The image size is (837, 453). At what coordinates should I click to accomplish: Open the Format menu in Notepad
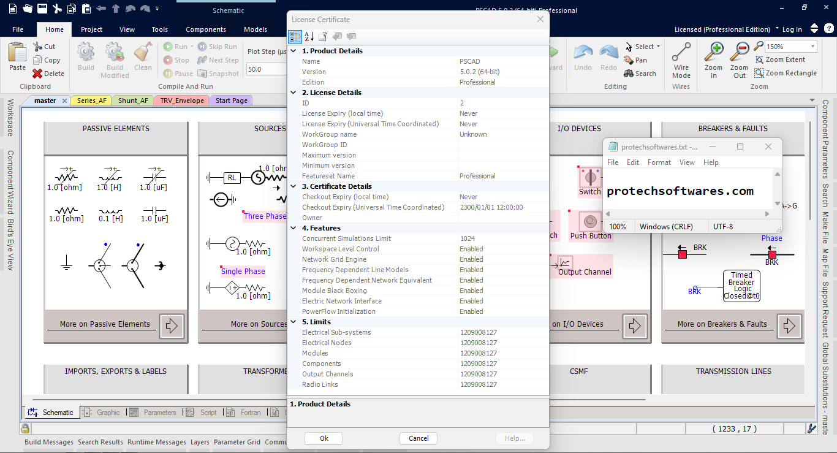[x=659, y=162]
